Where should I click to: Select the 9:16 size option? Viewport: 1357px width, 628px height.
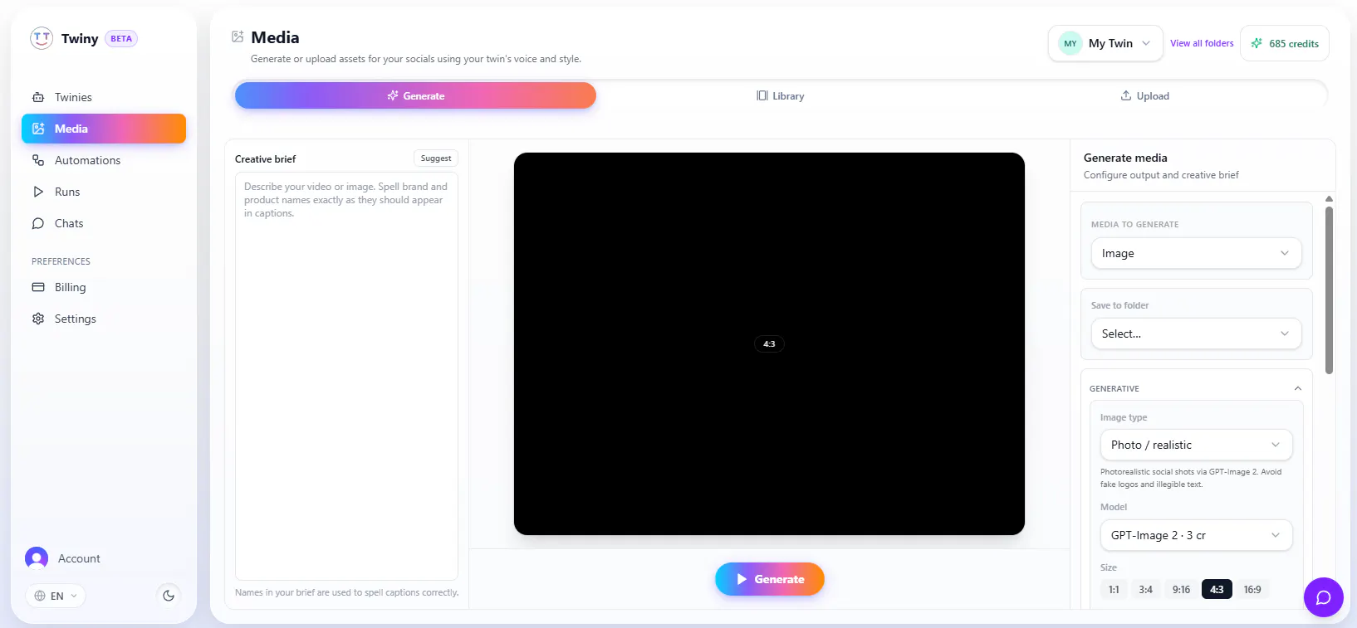(x=1181, y=590)
